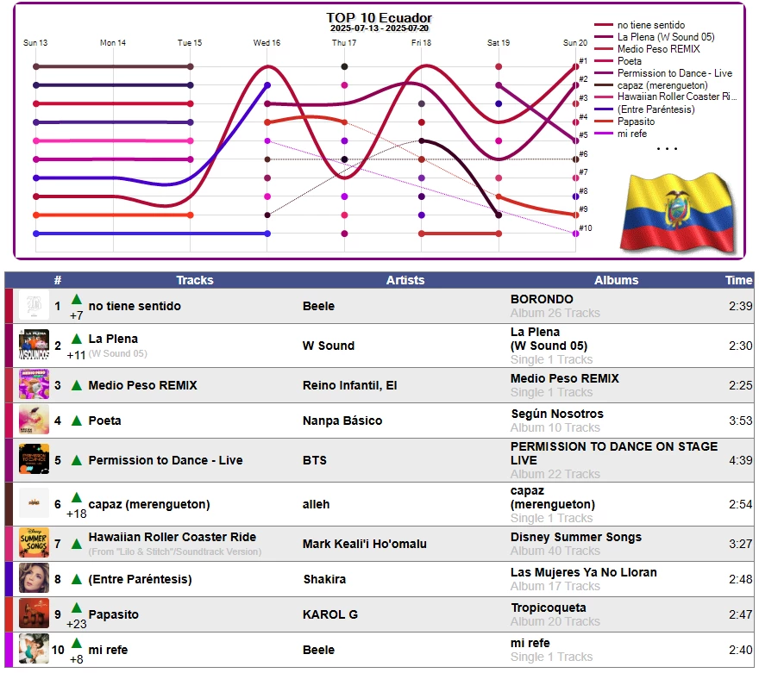This screenshot has width=759, height=673.
Task: Click legend entry Permission to Dance - Live
Action: tap(674, 73)
